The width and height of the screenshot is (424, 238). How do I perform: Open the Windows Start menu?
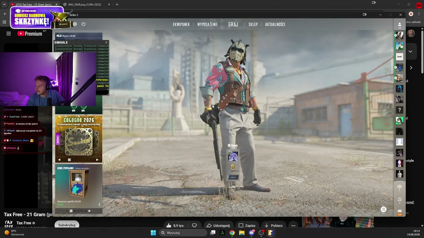pos(153,233)
